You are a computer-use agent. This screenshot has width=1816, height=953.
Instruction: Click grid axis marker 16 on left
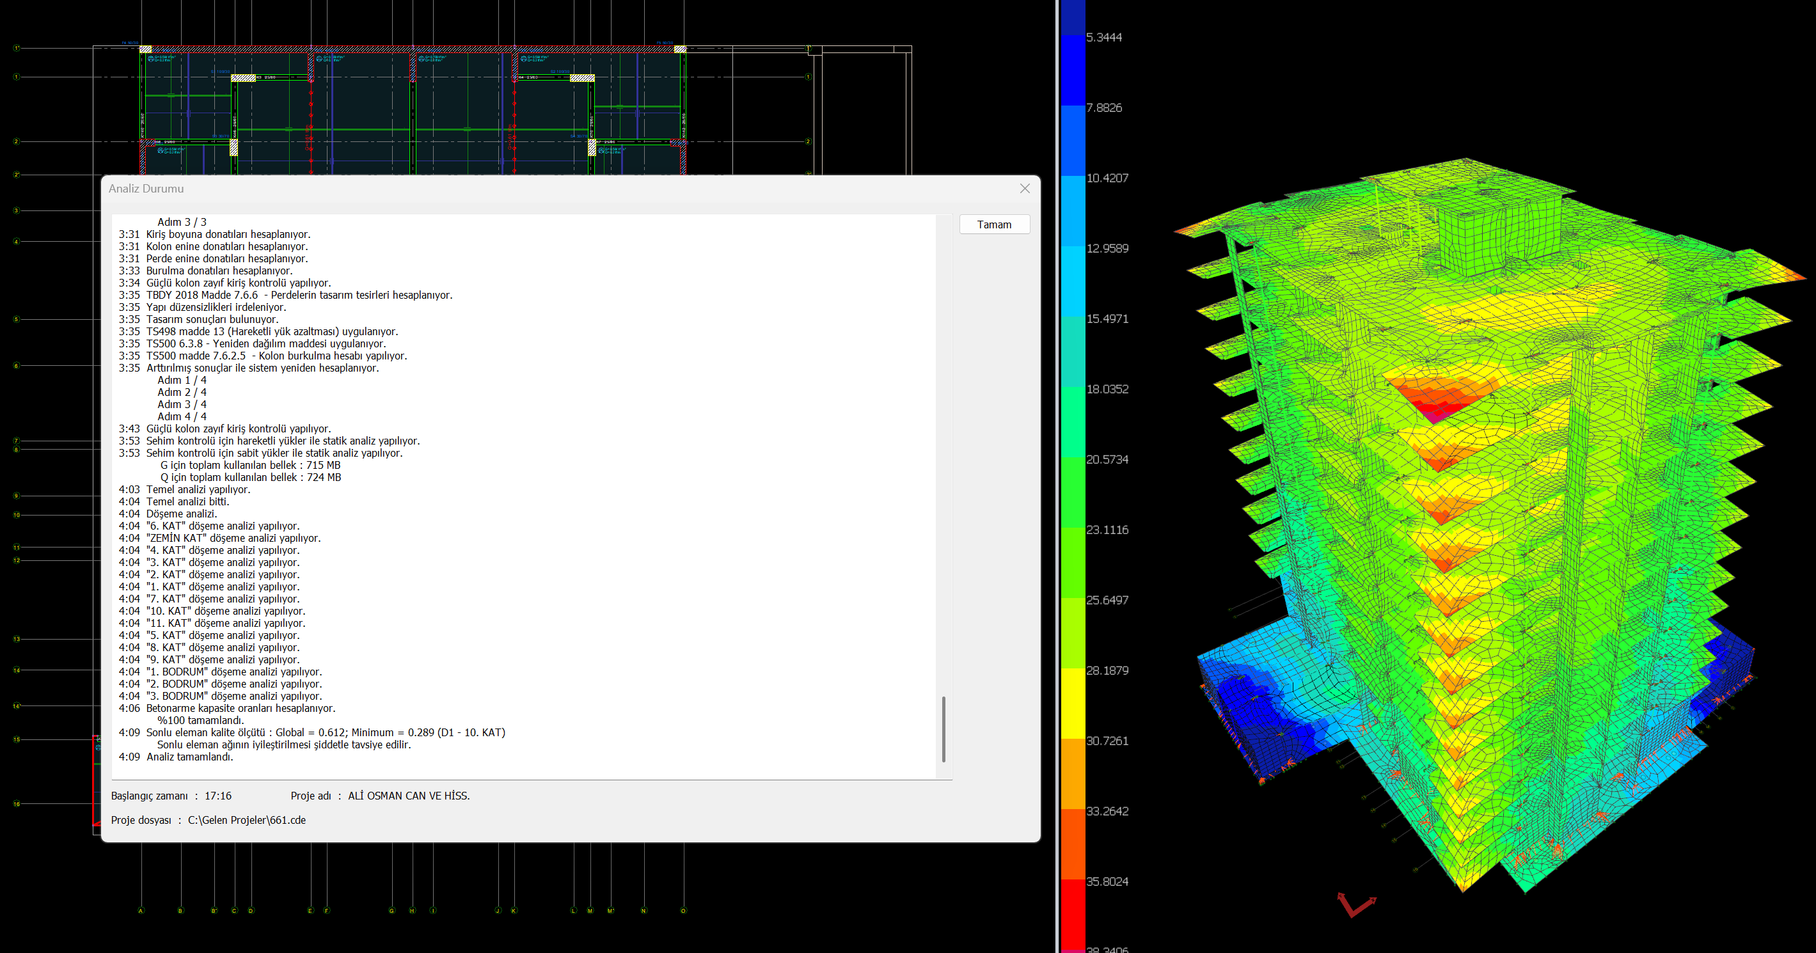pyautogui.click(x=17, y=803)
